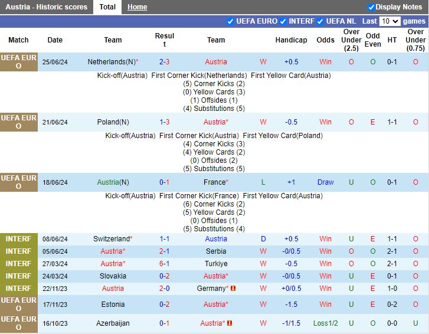Click the date 21/06/24
This screenshot has width=429, height=334.
(x=55, y=122)
